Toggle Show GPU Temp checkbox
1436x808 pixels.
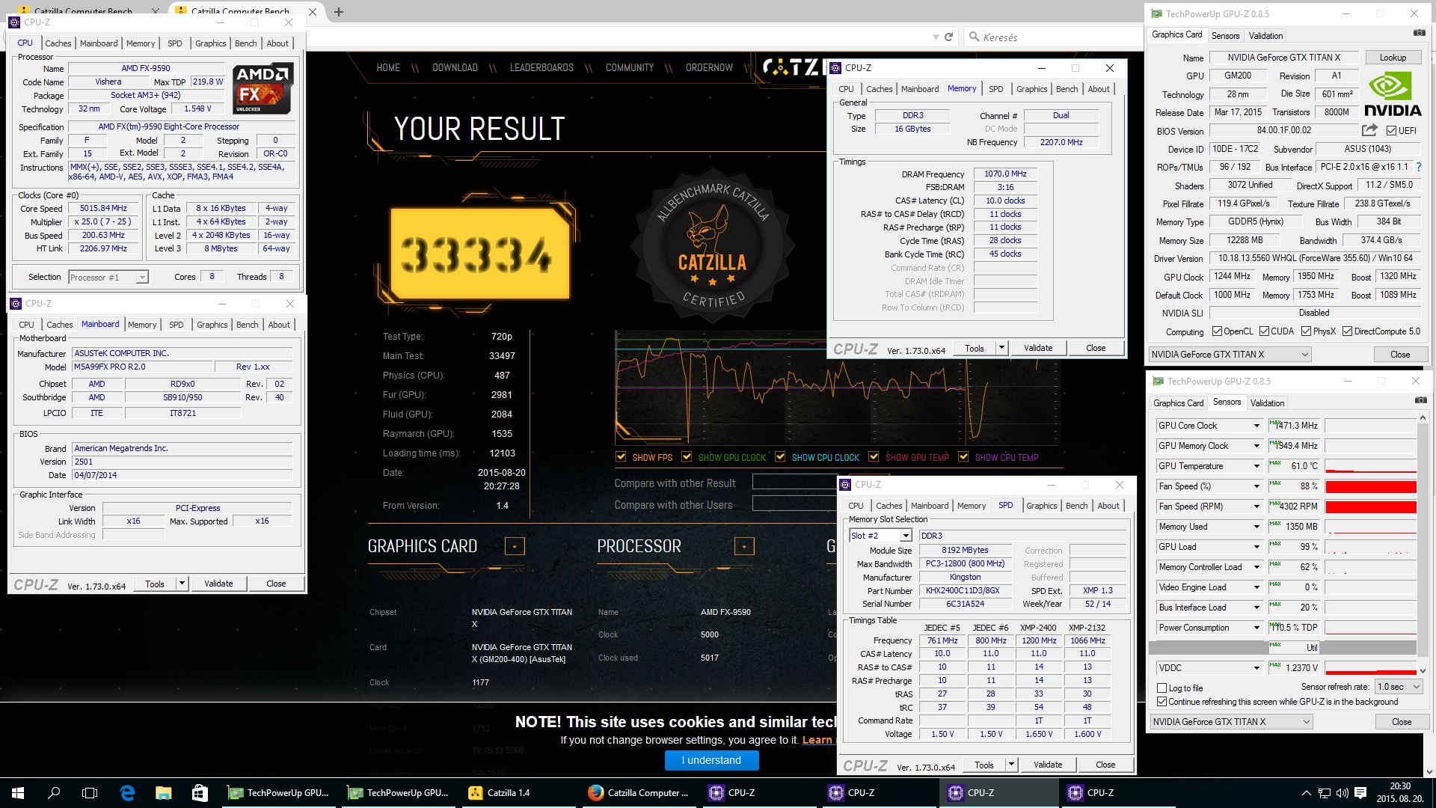pos(874,457)
